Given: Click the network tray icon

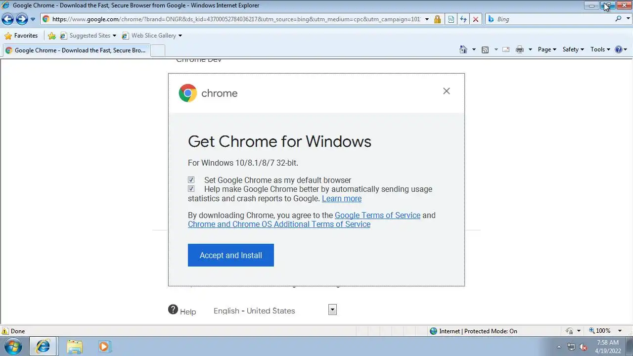Looking at the screenshot, I should (x=571, y=347).
